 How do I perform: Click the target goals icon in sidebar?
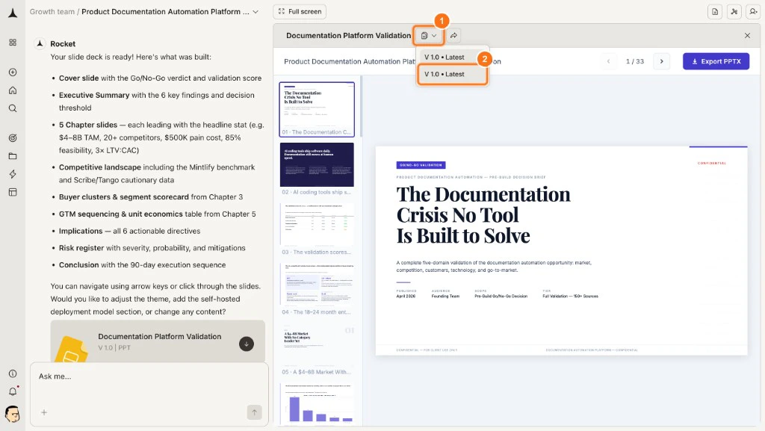(13, 138)
